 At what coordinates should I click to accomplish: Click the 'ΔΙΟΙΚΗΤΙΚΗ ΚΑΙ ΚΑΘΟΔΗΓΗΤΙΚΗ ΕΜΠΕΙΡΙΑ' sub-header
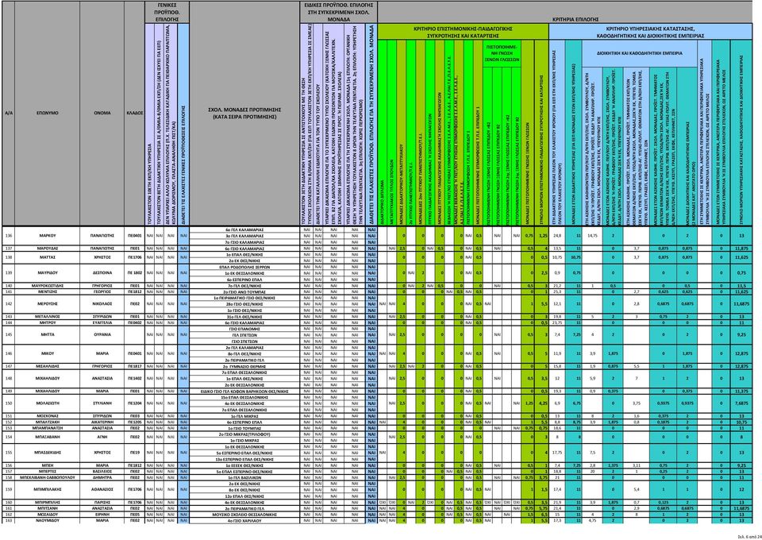pos(640,52)
